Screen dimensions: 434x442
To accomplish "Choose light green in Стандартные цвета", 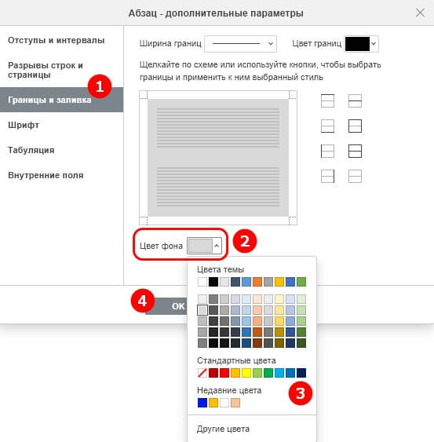I will (x=257, y=373).
